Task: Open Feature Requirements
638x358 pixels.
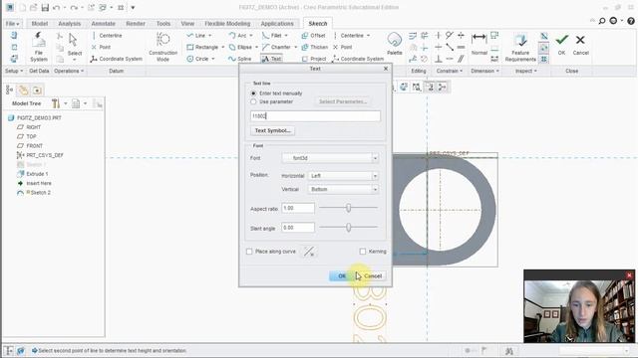Action: pos(520,47)
